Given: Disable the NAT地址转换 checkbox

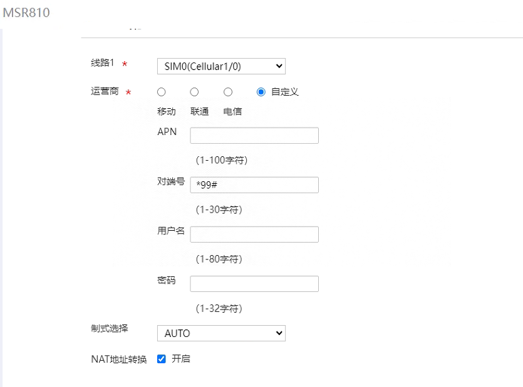Looking at the screenshot, I should (162, 359).
